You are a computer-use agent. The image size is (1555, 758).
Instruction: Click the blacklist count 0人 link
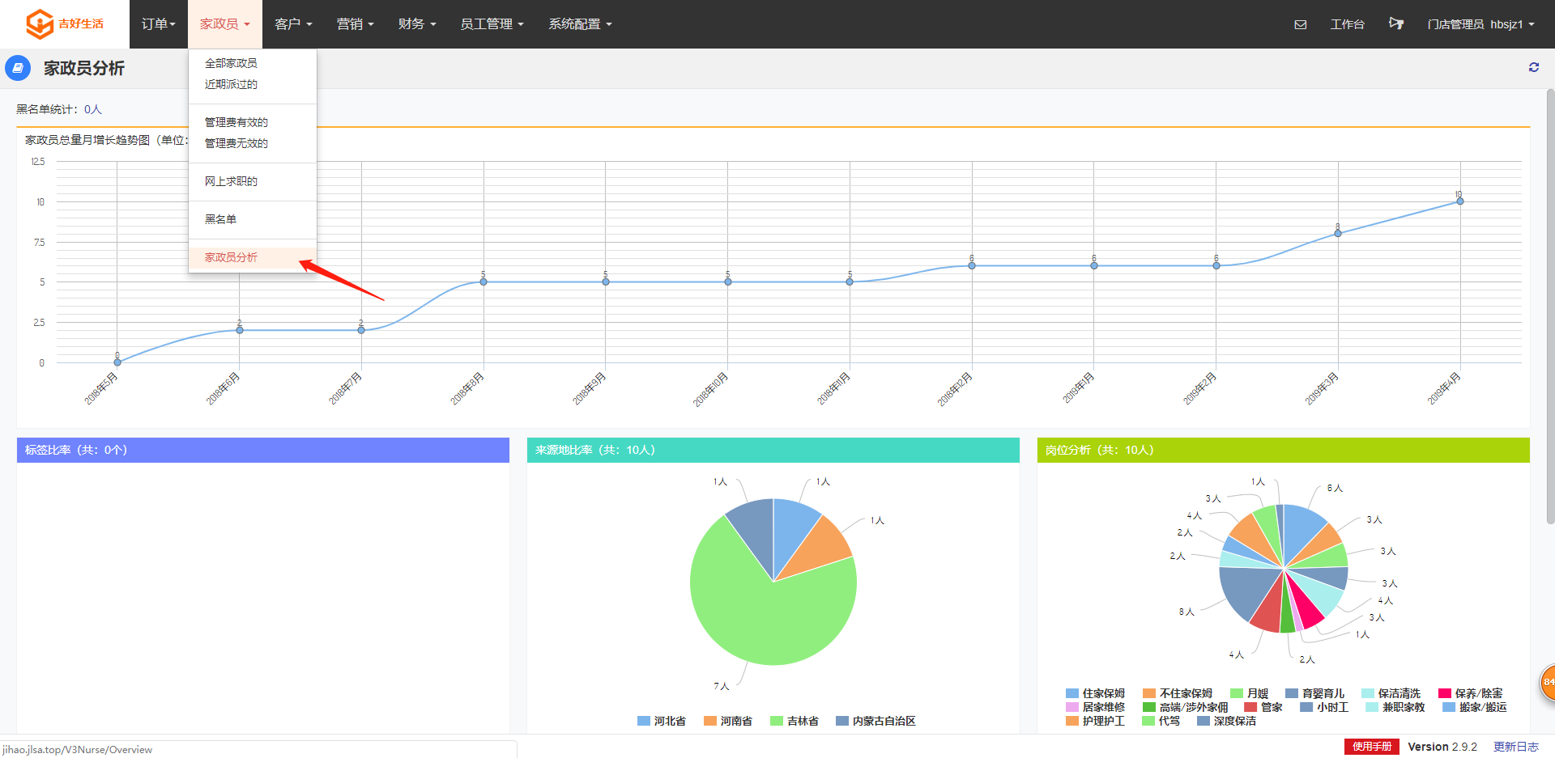tap(93, 109)
